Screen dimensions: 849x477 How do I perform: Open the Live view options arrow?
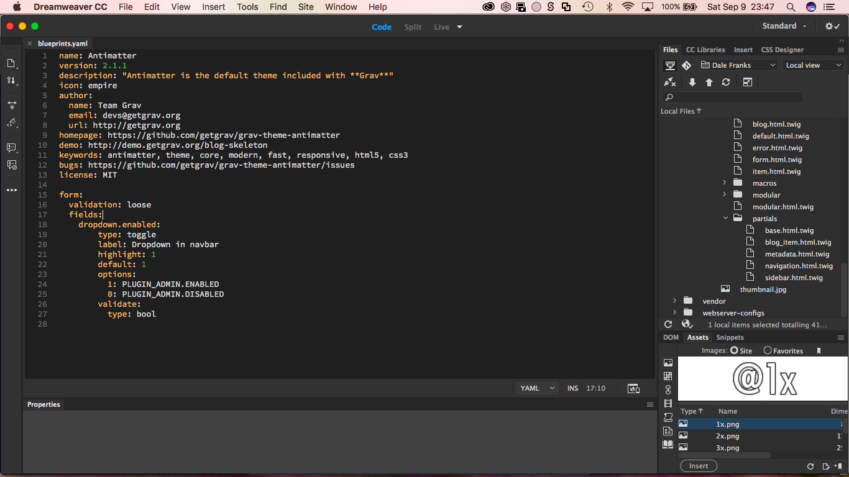point(460,27)
